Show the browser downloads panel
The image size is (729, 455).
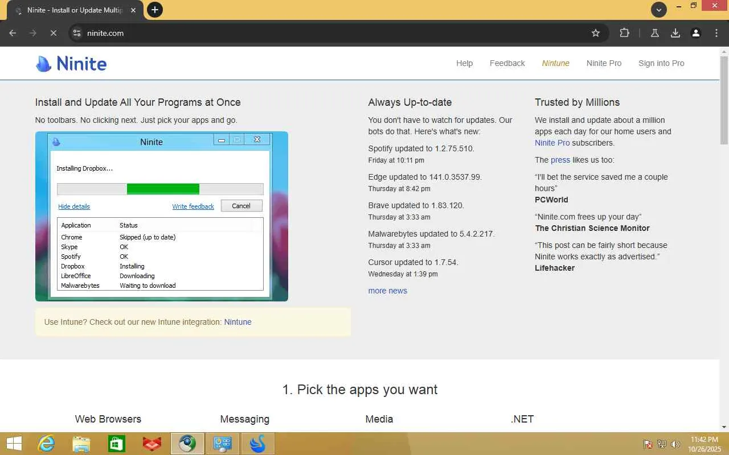(x=675, y=33)
